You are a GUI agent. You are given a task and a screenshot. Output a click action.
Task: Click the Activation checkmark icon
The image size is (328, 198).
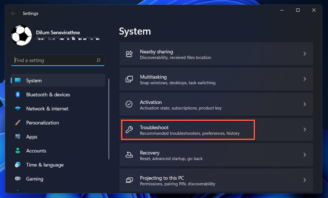point(129,104)
